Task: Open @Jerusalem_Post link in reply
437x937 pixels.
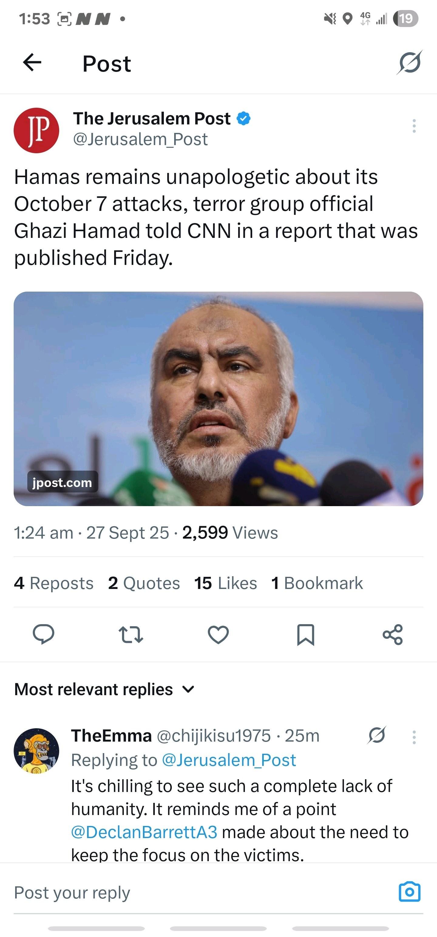Action: 229,760
